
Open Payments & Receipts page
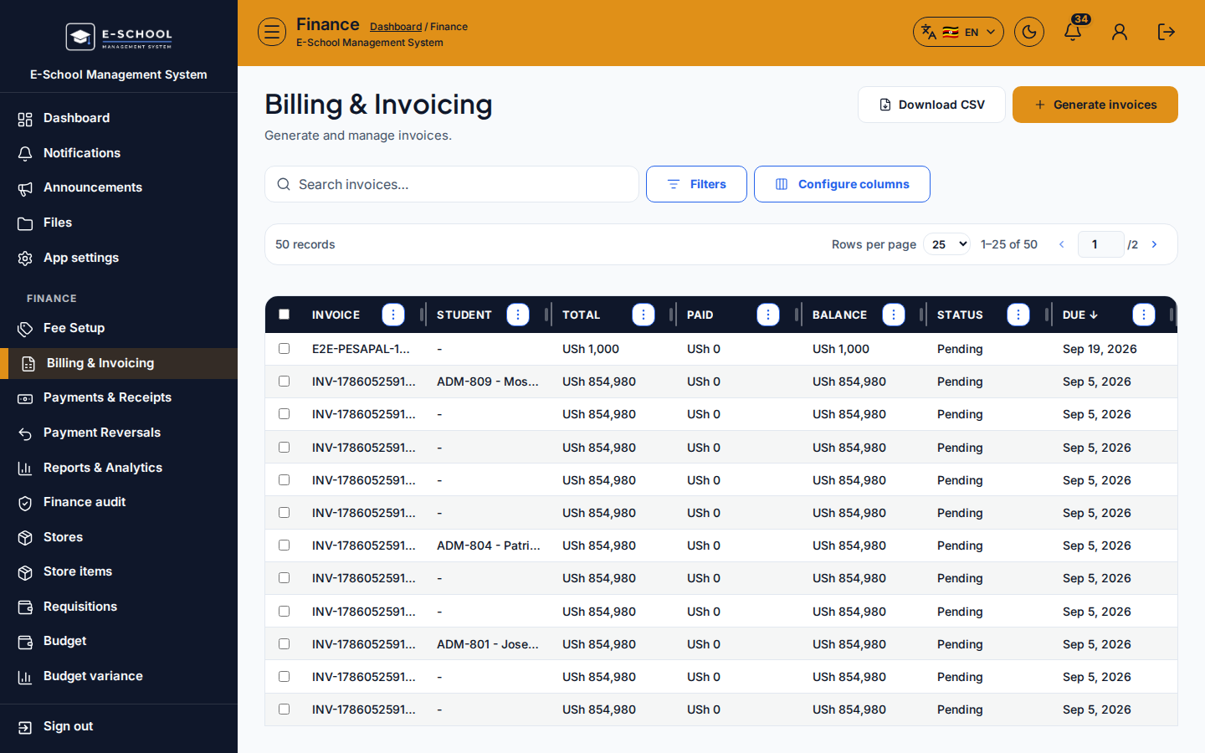tap(119, 397)
